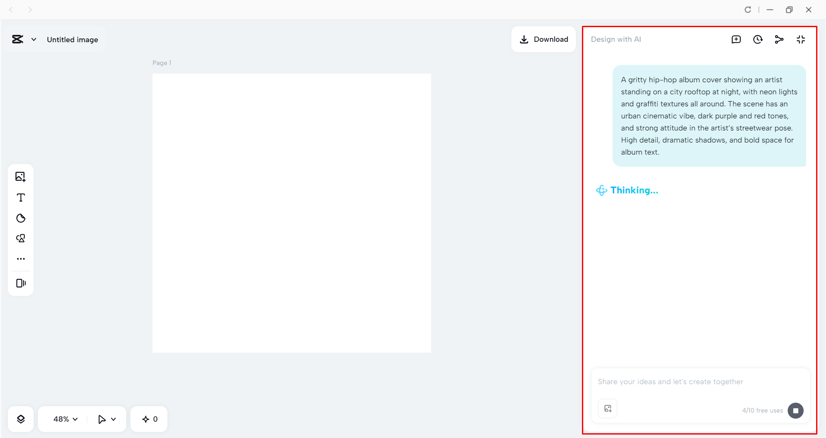Start a new AI chat
Viewport: 826px width, 438px height.
click(736, 40)
